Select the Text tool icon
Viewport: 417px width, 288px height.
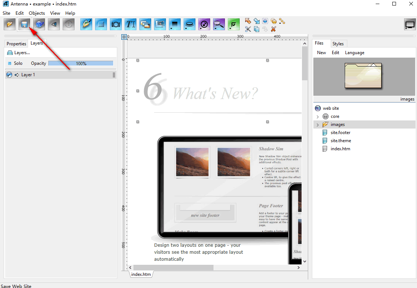pyautogui.click(x=131, y=24)
